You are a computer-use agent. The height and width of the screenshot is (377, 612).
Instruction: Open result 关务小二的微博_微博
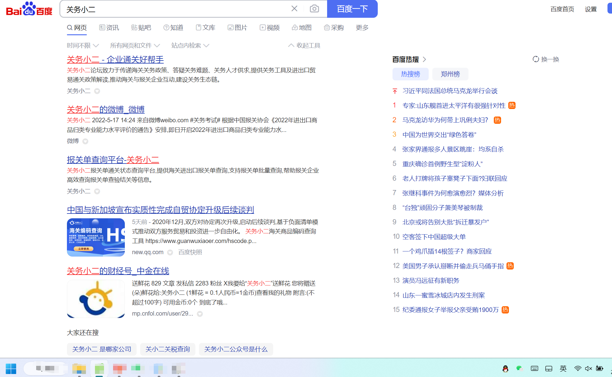(x=106, y=110)
